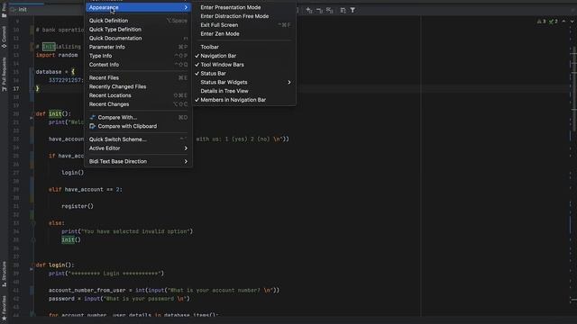Expand the Active Editor submenu

pos(138,148)
